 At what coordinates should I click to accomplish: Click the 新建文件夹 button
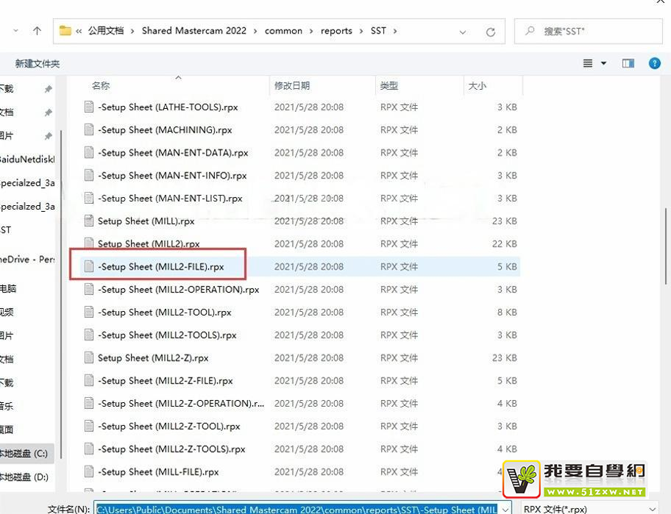tap(38, 64)
